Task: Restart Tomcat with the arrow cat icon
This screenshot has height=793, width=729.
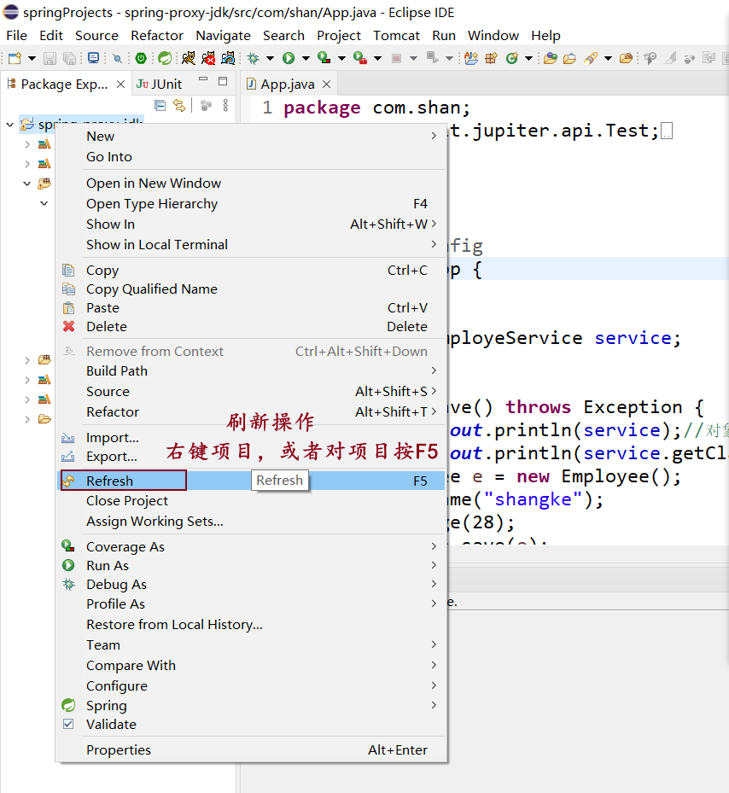Action: (228, 58)
